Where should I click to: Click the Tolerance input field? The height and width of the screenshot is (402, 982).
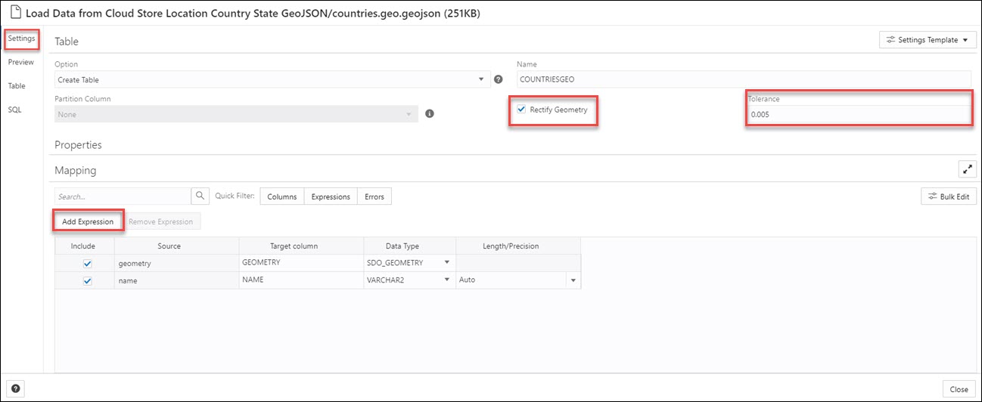pos(859,115)
